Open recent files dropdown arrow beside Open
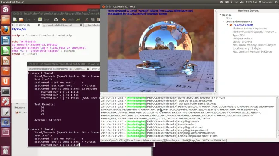 click(x=34, y=19)
